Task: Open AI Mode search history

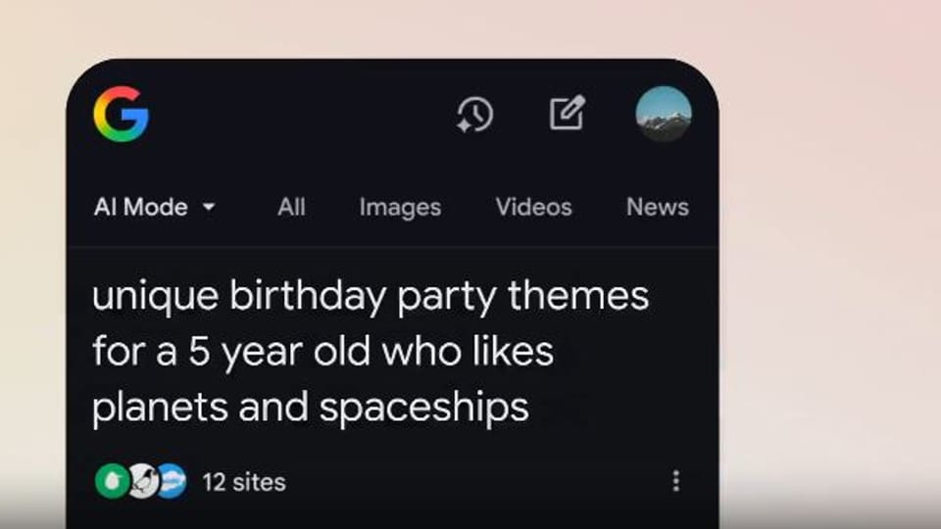Action: 474,114
